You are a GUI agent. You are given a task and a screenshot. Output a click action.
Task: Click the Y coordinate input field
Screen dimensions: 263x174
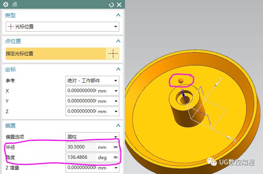tap(82, 101)
